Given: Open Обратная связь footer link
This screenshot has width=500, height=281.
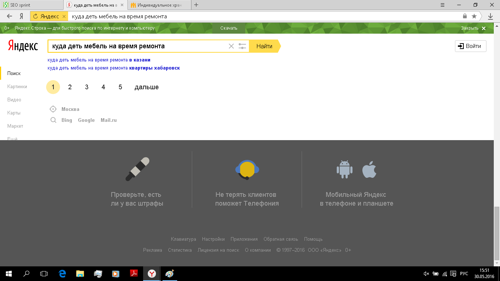Looking at the screenshot, I should (x=281, y=239).
